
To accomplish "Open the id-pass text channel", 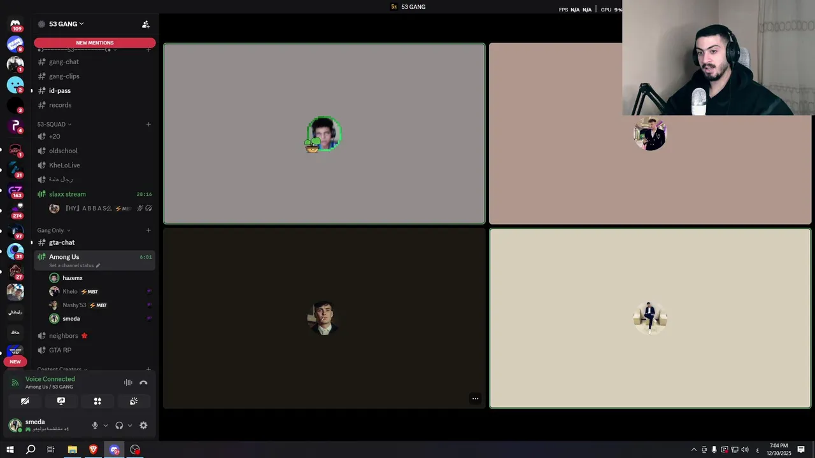I will tap(95, 90).
